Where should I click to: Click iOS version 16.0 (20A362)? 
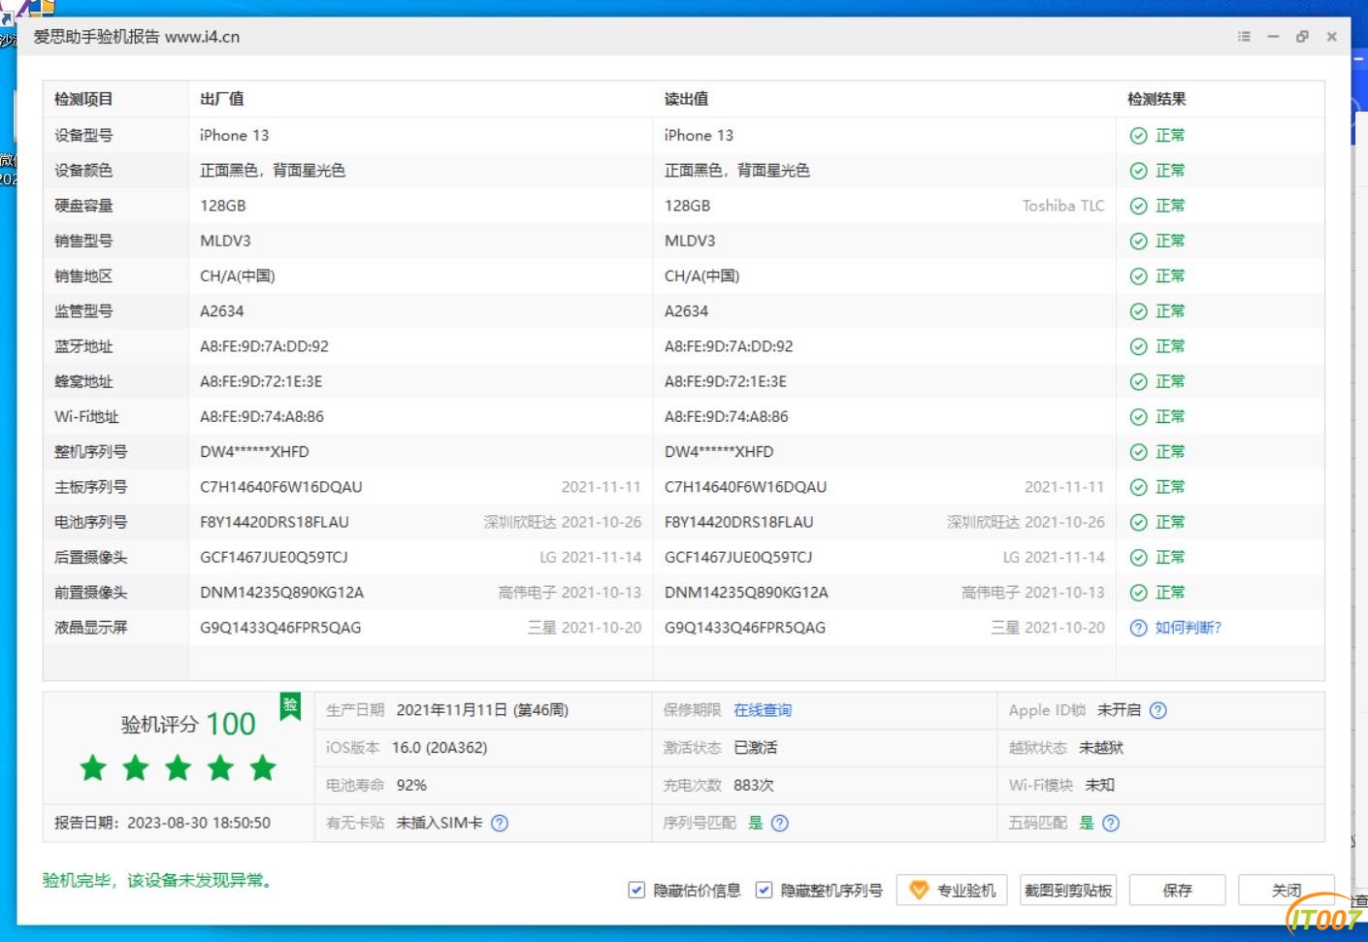point(440,748)
